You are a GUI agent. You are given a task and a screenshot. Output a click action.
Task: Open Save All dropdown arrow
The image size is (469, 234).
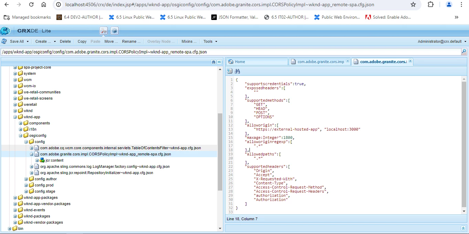(27, 41)
